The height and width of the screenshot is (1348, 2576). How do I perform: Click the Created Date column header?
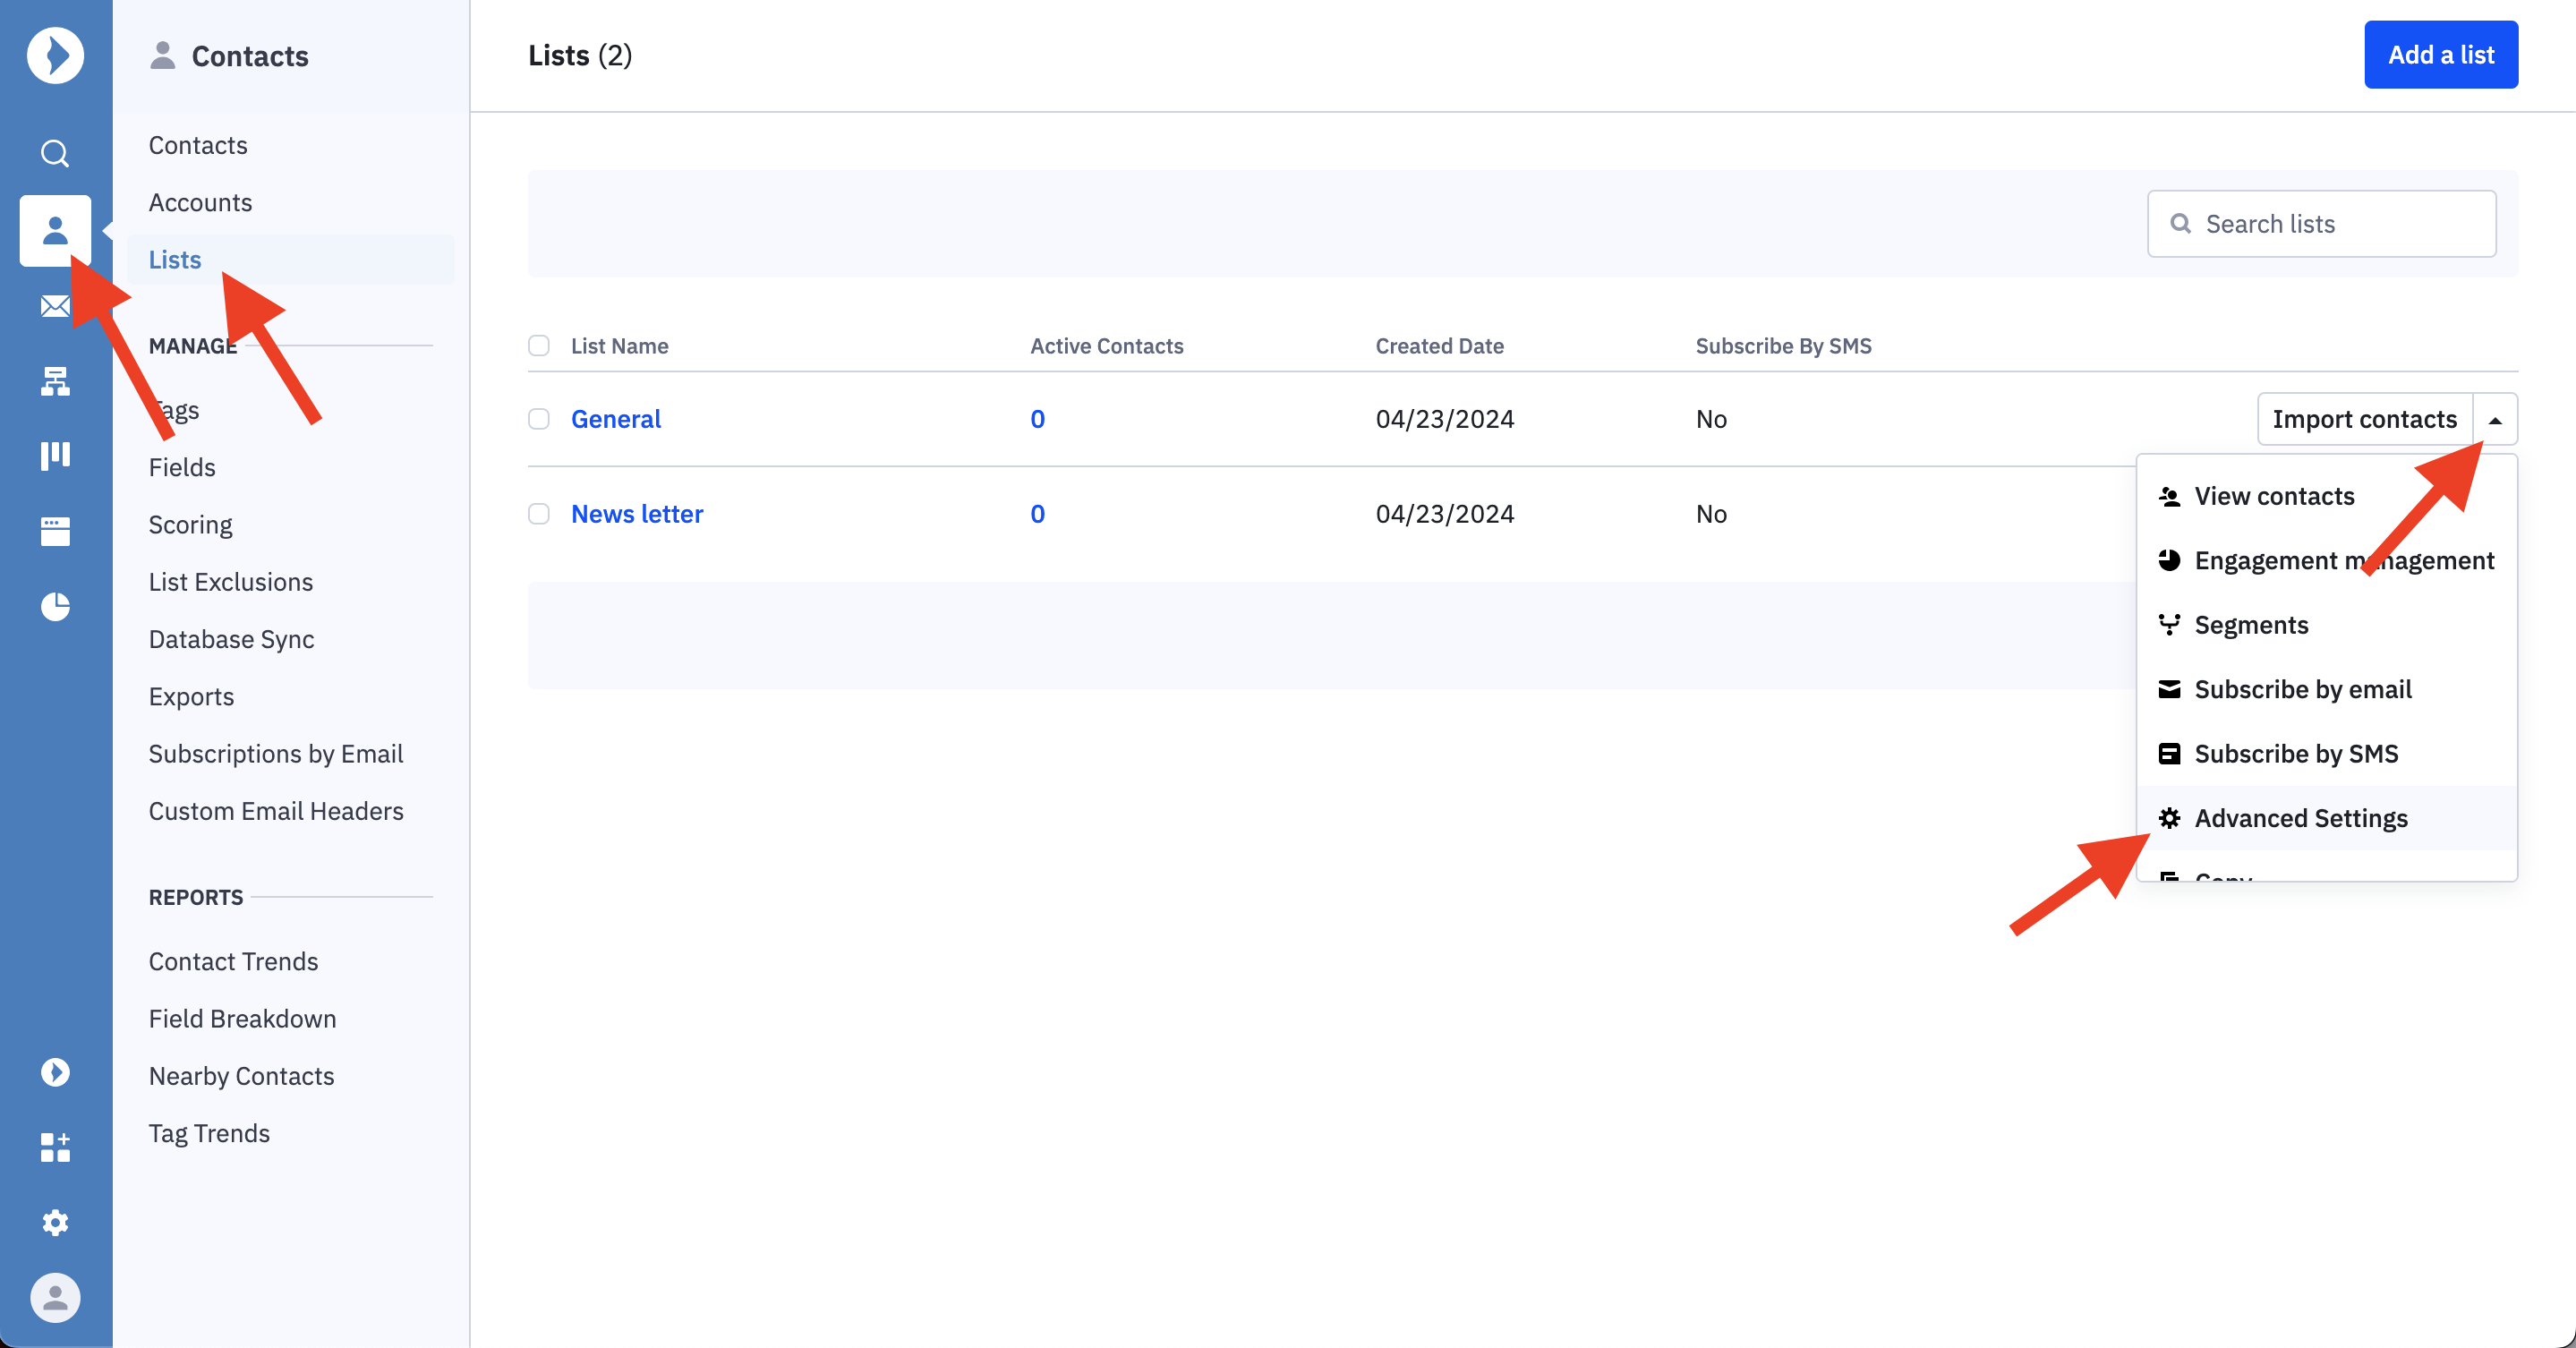tap(1439, 346)
